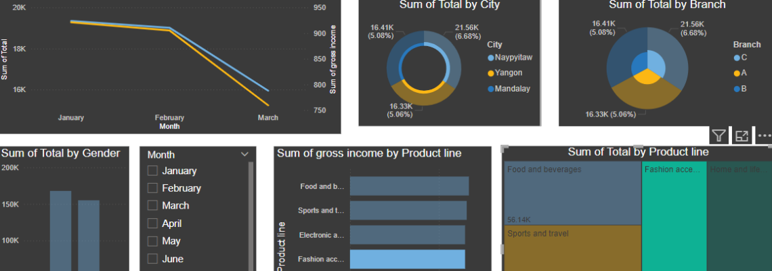
Task: Check the January month box
Action: coord(152,171)
